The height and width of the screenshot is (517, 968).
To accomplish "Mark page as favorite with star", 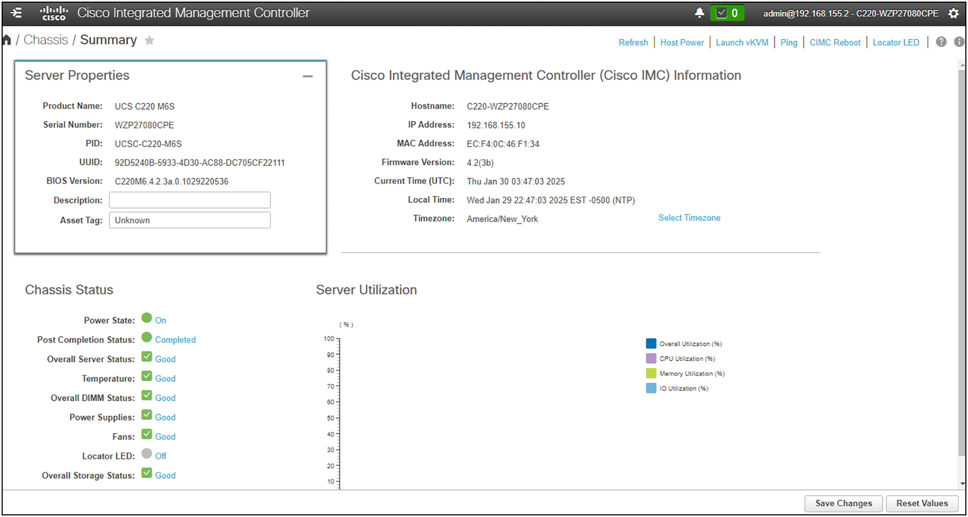I will click(150, 41).
